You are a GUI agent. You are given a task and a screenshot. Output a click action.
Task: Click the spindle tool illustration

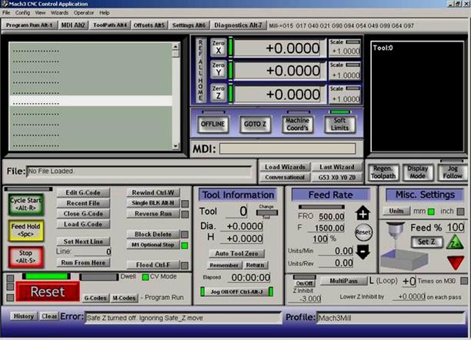point(395,233)
